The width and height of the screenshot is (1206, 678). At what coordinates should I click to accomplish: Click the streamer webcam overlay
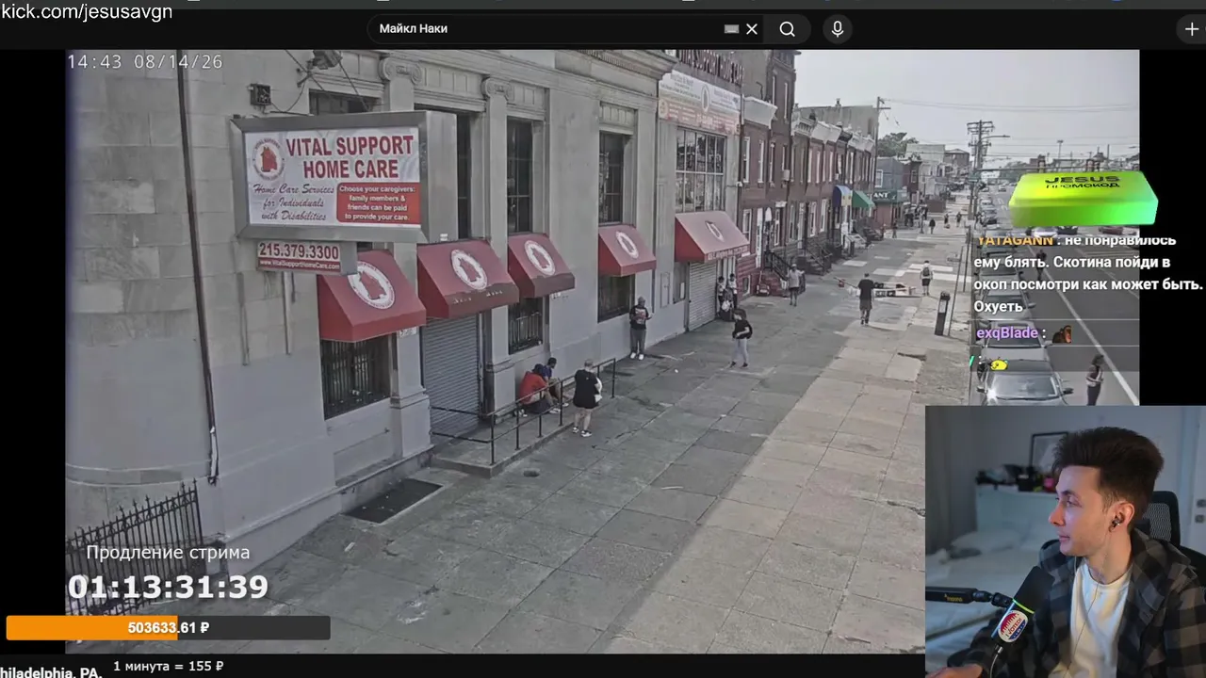click(x=1066, y=541)
